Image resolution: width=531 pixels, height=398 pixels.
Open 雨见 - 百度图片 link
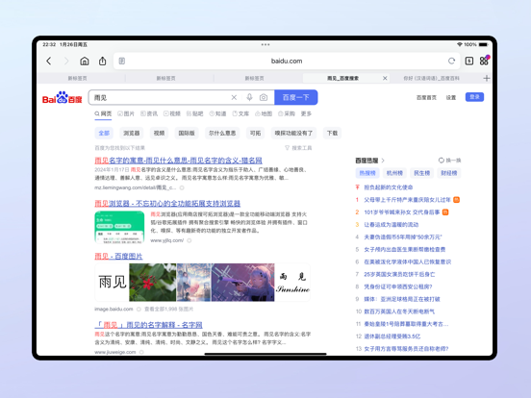coord(118,256)
